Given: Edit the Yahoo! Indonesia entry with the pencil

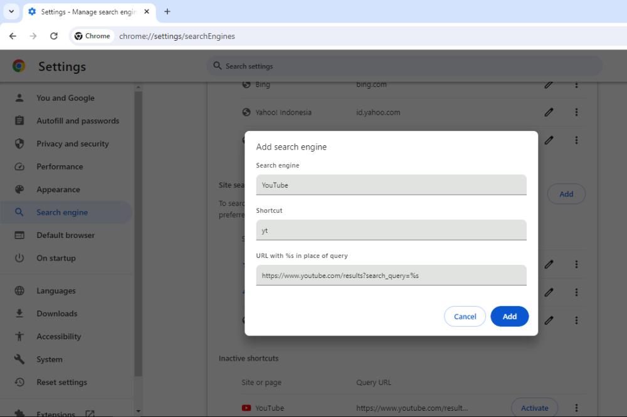Looking at the screenshot, I should [549, 112].
